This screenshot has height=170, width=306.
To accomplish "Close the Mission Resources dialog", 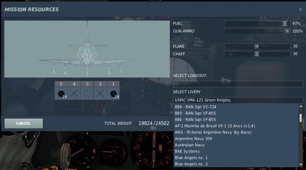I will (300, 9).
